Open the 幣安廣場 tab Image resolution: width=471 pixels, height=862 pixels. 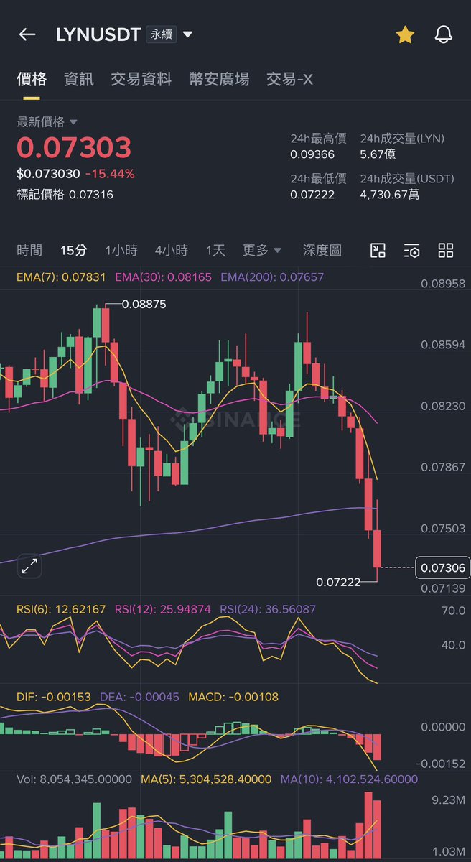click(x=219, y=79)
